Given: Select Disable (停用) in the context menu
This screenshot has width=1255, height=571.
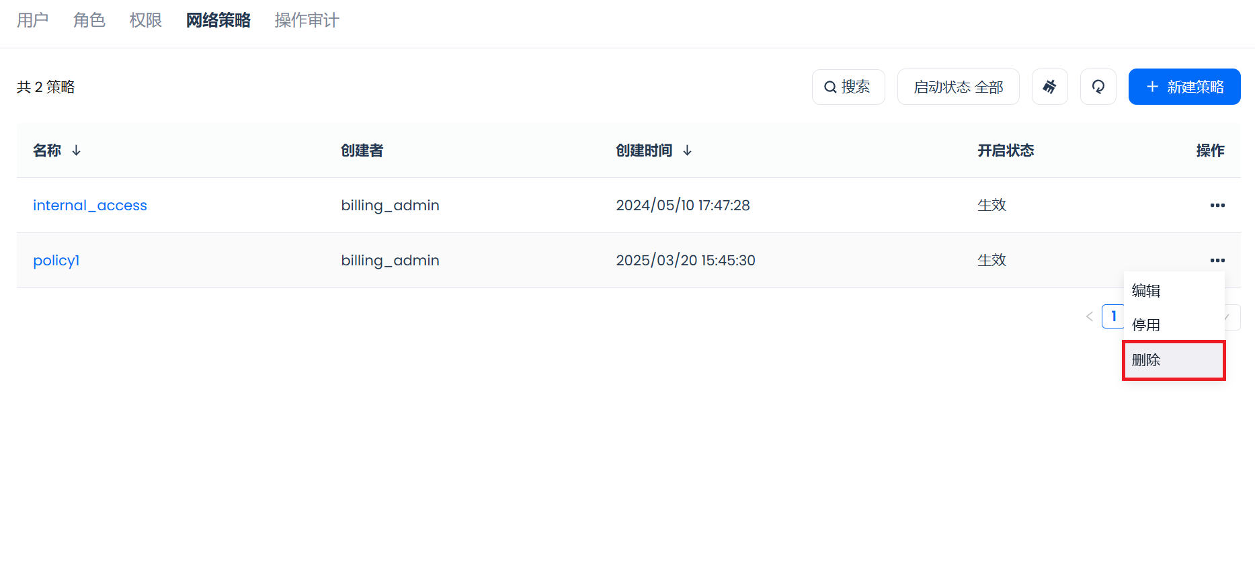Looking at the screenshot, I should coord(1146,325).
